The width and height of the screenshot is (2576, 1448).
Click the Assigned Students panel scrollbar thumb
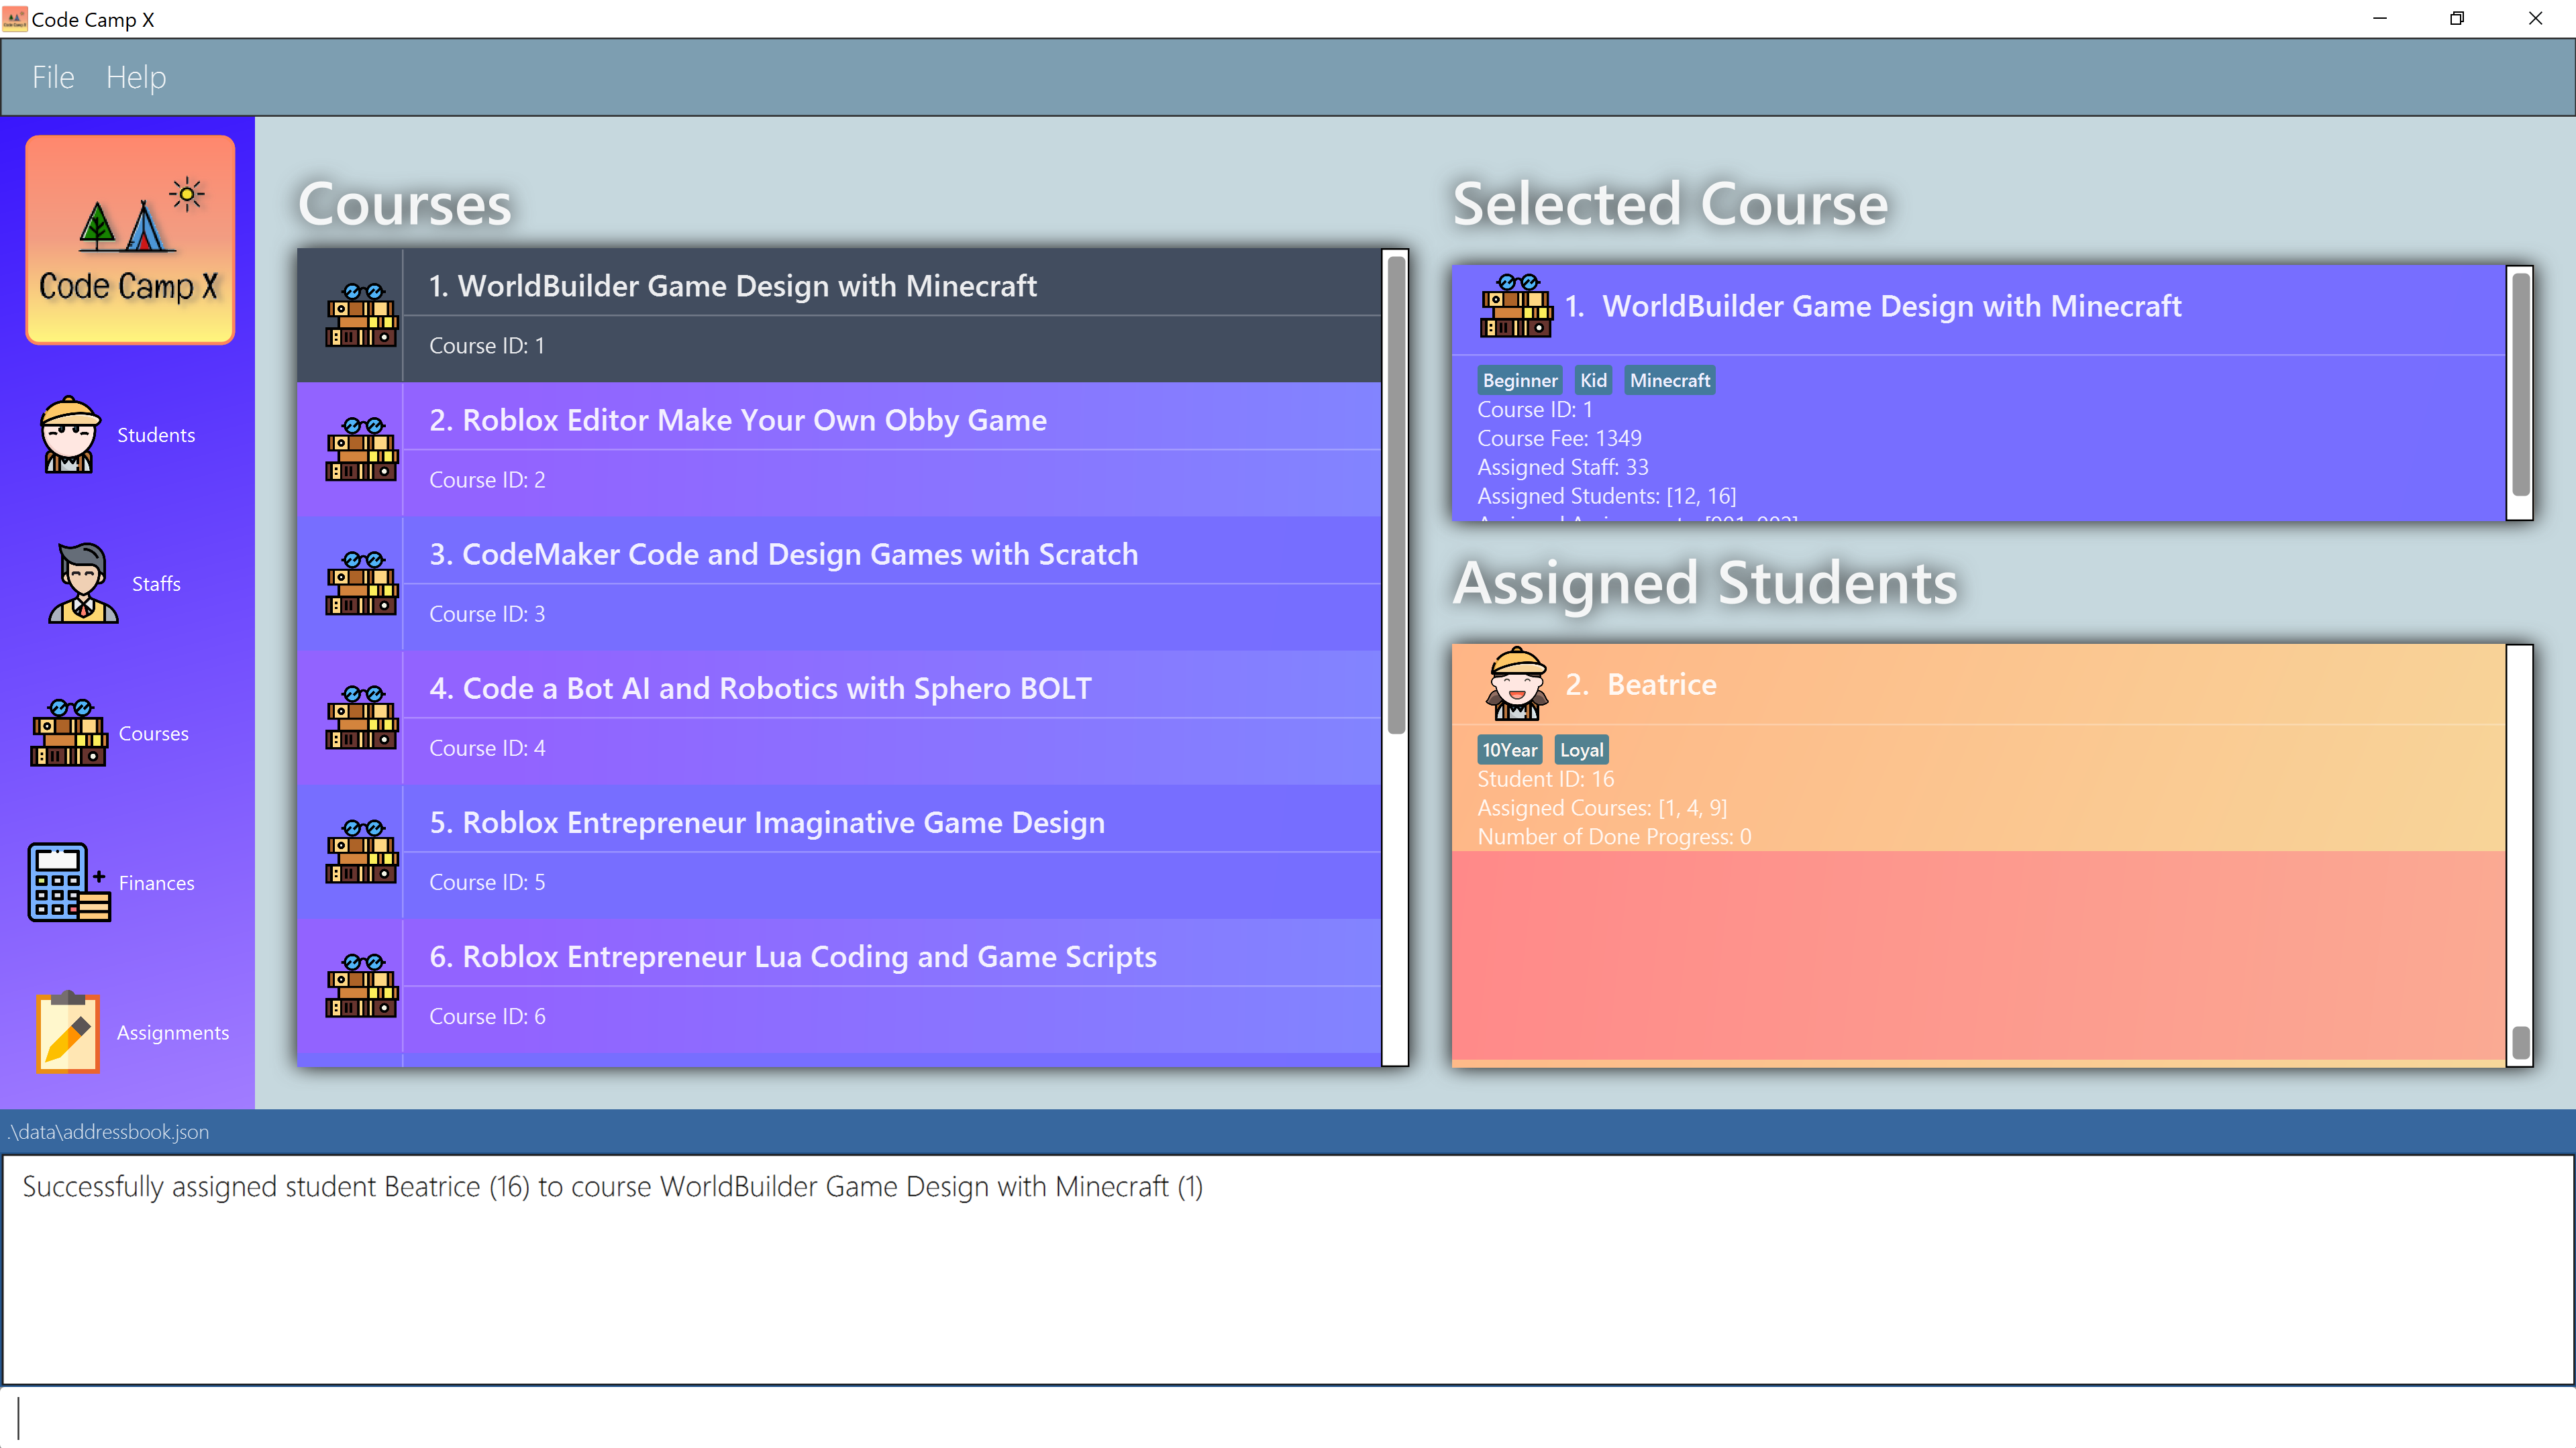(x=2520, y=1042)
